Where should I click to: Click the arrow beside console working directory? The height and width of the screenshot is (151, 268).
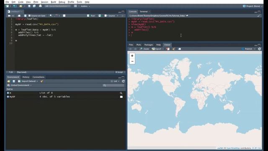187,16
